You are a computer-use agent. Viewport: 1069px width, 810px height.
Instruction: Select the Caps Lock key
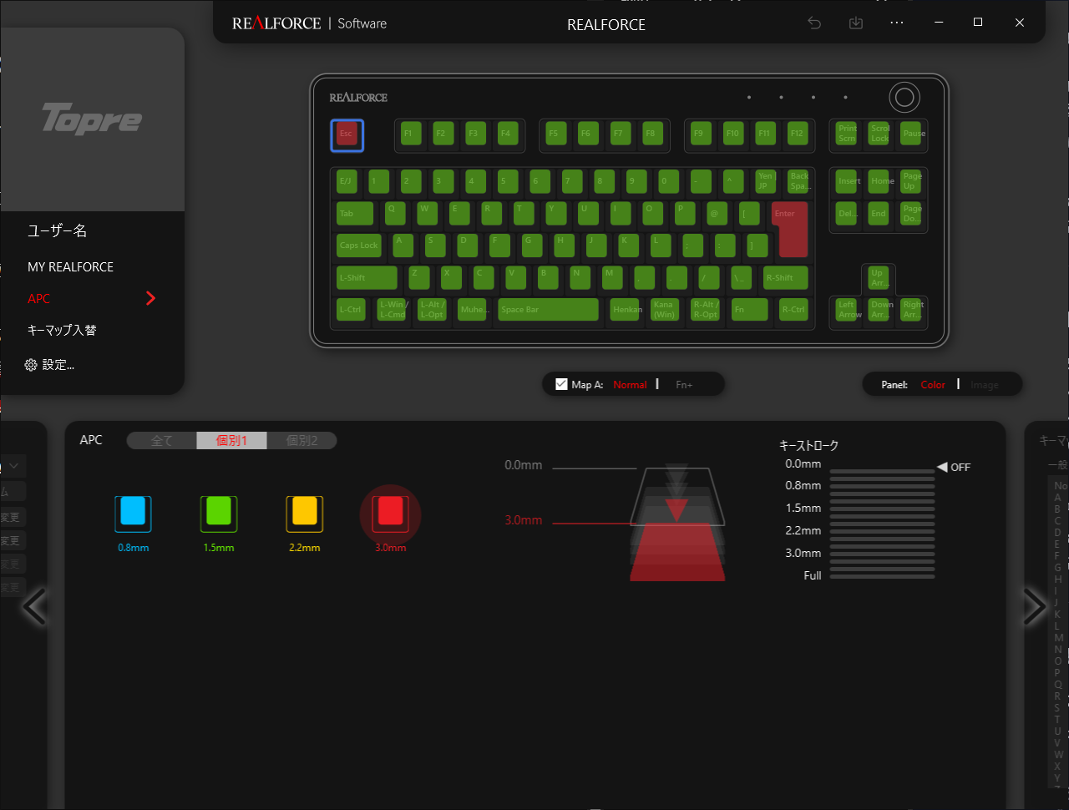click(359, 246)
